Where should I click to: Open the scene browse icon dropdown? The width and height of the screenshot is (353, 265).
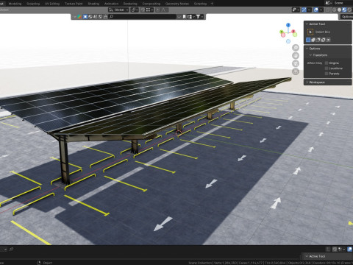[x=328, y=3]
